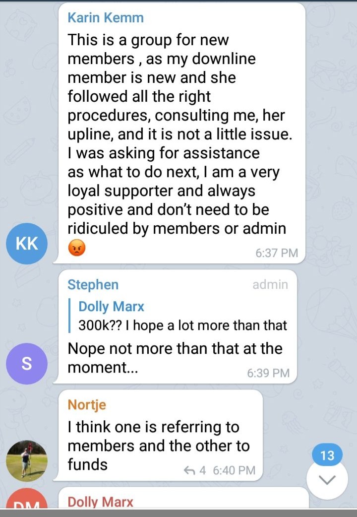
Task: Tap the admin label on Stephen's message
Action: tap(270, 285)
